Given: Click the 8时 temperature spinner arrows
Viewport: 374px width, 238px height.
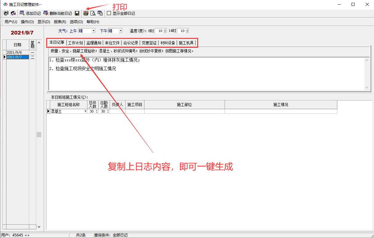Looking at the screenshot, I should pos(165,31).
